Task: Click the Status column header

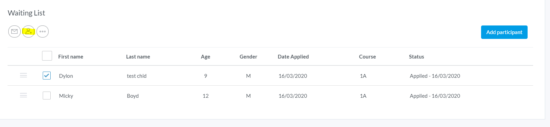Action: (416, 57)
